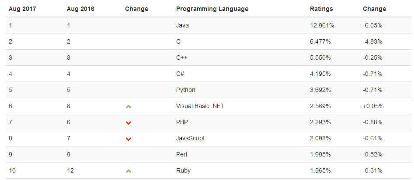
Task: Click the red down arrow for JavaScript
Action: click(129, 139)
